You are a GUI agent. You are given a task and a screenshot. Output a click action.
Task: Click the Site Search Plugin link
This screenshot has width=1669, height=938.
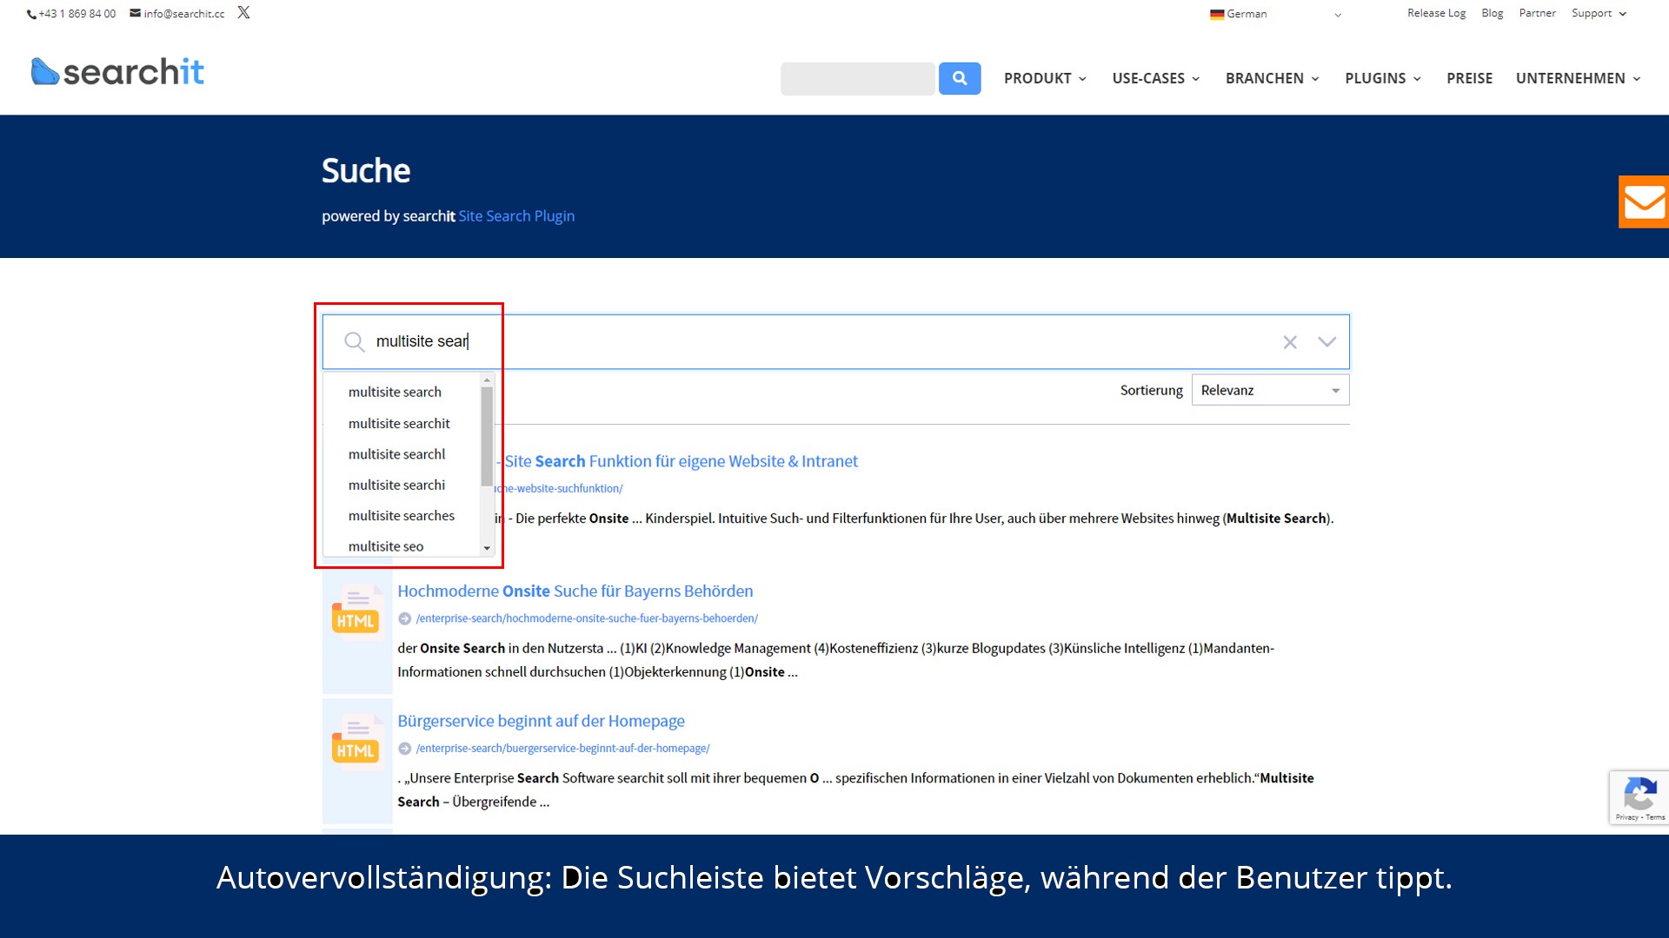pyautogui.click(x=516, y=216)
